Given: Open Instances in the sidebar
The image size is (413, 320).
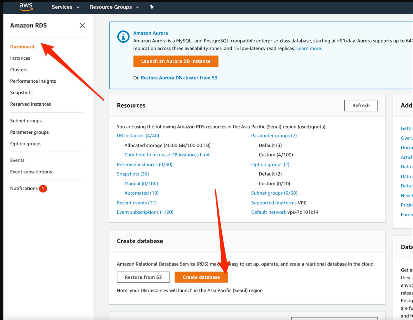Looking at the screenshot, I should tap(20, 58).
